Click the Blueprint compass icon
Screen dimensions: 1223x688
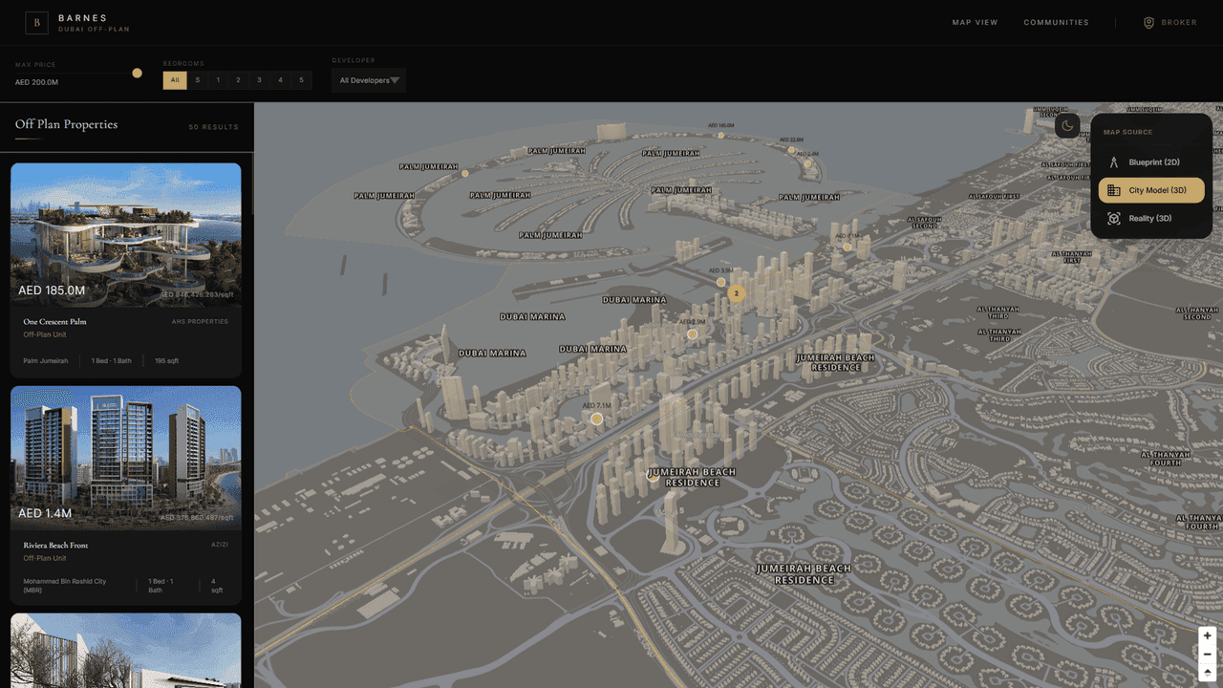tap(1113, 162)
